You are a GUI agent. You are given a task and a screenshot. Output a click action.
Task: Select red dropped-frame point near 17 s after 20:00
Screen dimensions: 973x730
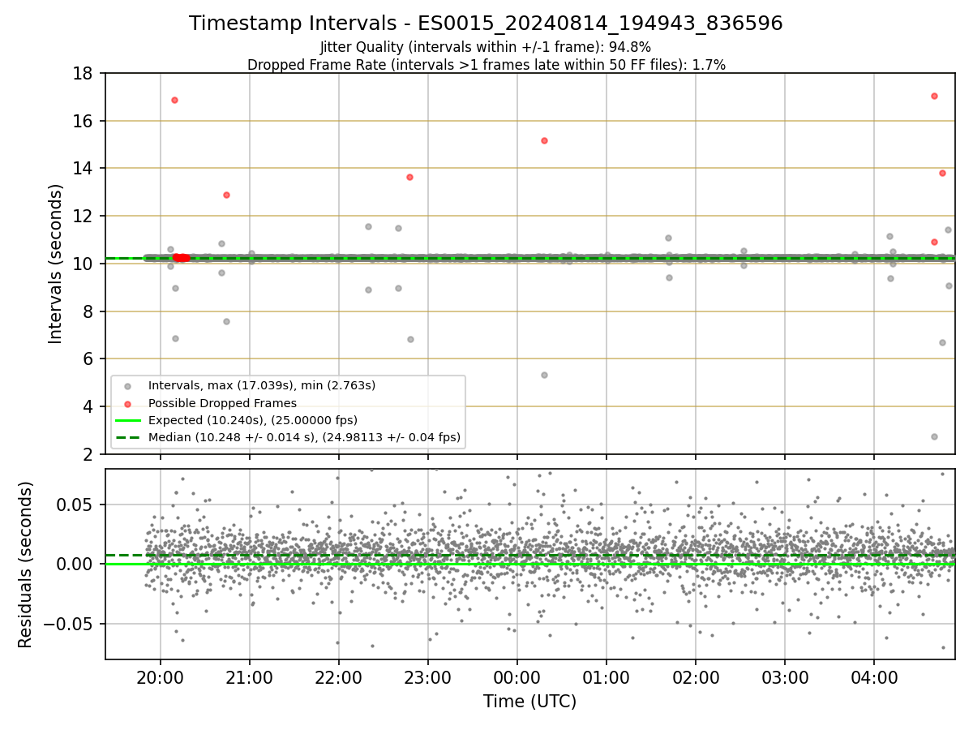point(174,100)
